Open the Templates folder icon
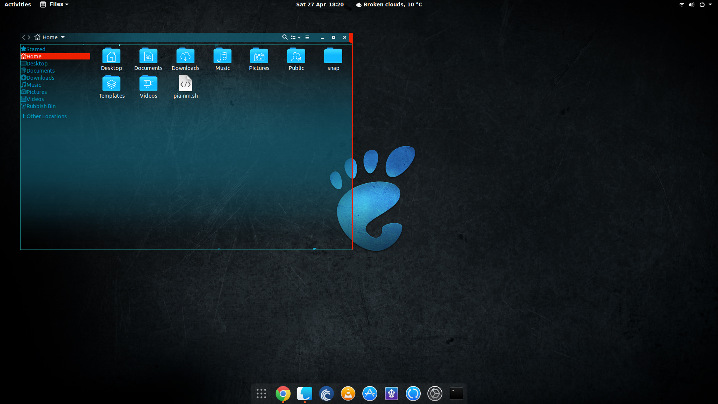 (111, 84)
